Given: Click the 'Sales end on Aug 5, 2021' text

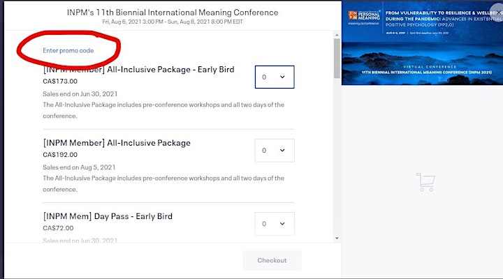Looking at the screenshot, I should tap(79, 167).
